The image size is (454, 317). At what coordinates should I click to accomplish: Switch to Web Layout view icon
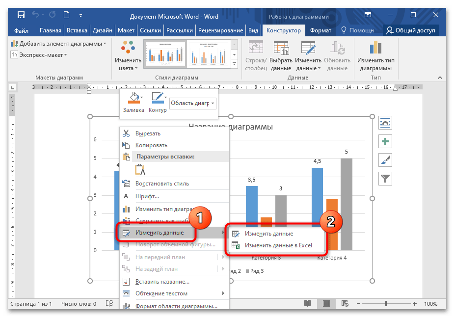coord(345,303)
